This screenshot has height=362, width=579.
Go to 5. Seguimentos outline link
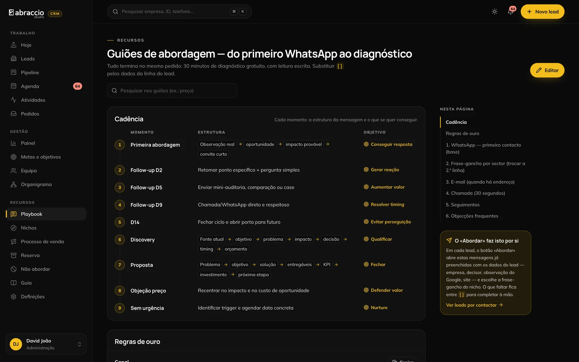463,205
